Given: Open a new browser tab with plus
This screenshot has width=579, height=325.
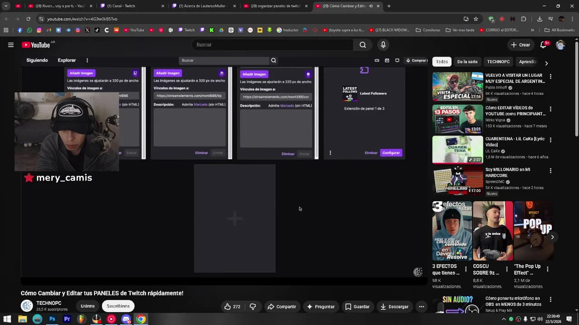Looking at the screenshot, I should (x=389, y=6).
